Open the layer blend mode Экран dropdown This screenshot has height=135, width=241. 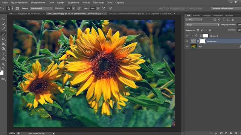[203, 25]
